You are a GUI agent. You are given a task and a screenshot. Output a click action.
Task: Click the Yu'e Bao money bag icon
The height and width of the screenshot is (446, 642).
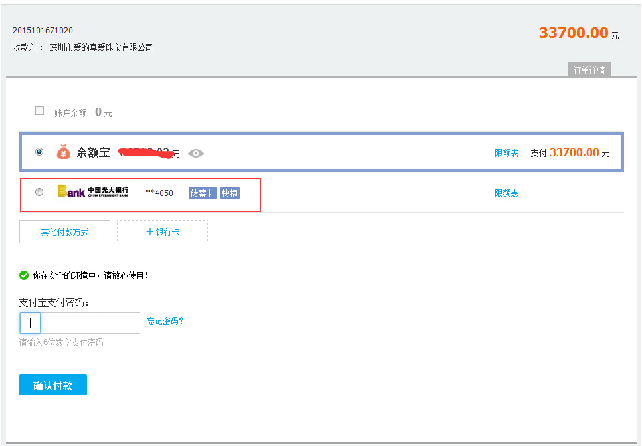click(x=63, y=152)
